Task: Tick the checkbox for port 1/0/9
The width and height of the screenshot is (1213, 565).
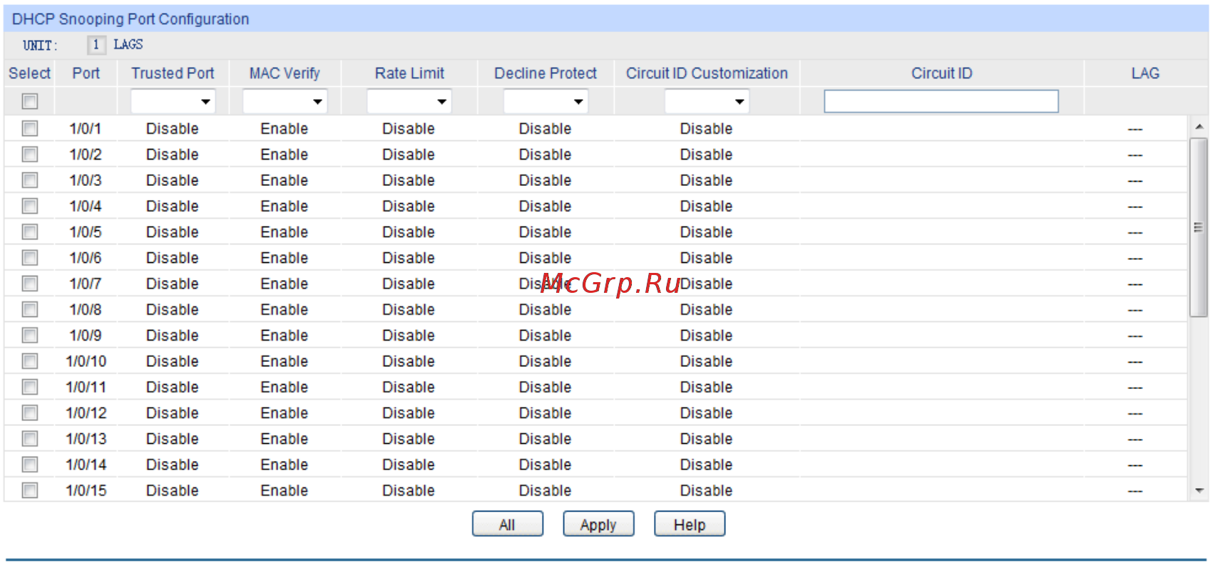Action: 30,335
